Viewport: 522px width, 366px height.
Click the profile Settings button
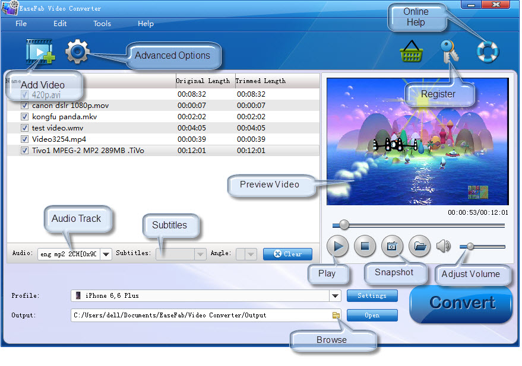(372, 295)
